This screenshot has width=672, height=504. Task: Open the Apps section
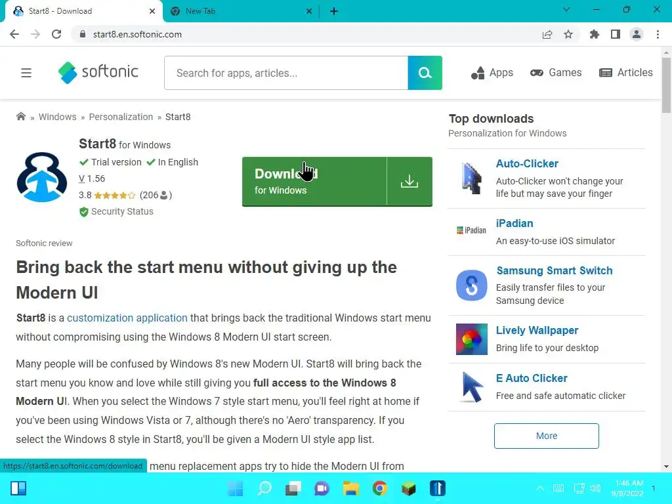tap(492, 73)
